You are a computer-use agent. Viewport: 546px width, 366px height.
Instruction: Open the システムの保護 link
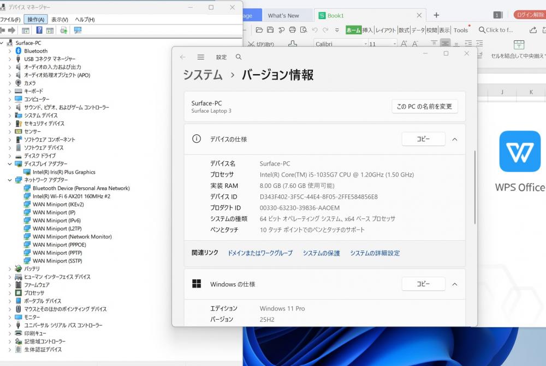point(321,253)
